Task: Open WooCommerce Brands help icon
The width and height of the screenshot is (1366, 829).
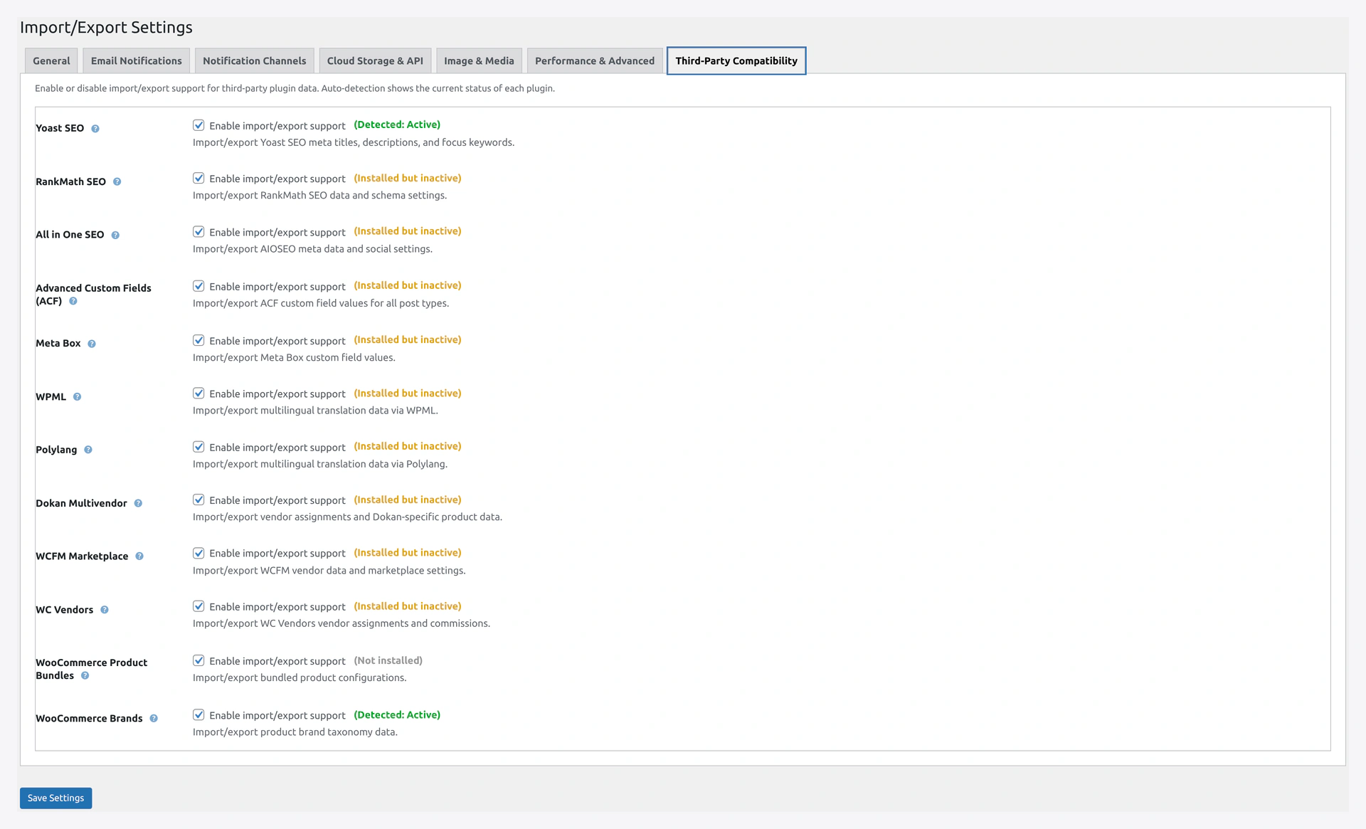Action: (154, 719)
